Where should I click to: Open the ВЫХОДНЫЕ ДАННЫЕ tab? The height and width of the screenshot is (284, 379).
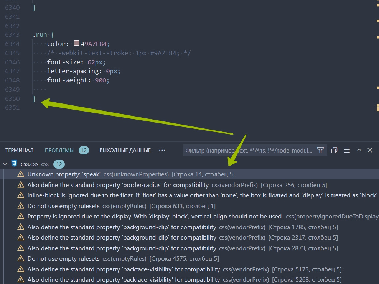point(125,150)
